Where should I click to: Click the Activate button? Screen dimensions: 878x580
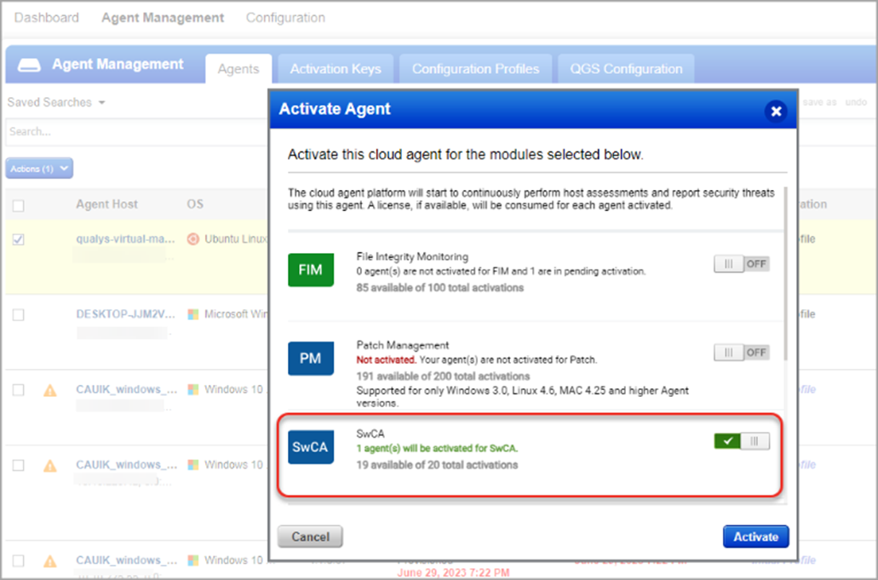[x=756, y=537]
